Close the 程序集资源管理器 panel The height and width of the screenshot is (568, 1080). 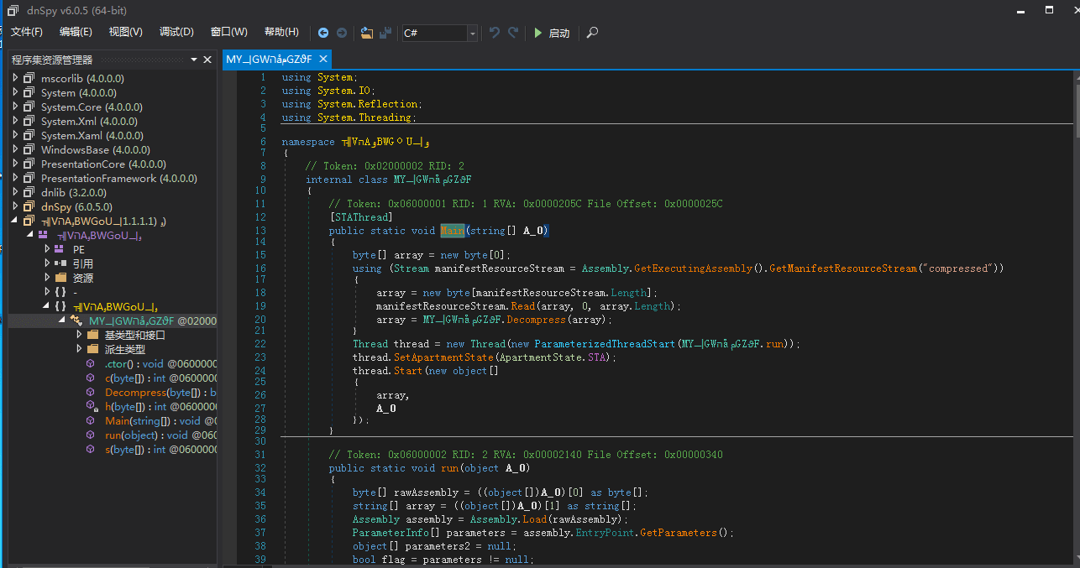tap(207, 60)
